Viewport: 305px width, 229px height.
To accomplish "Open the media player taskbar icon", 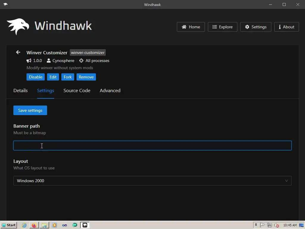I will click(x=55, y=225).
